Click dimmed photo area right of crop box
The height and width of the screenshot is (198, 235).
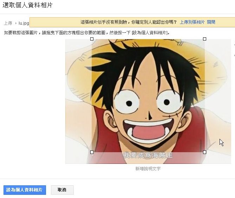[x=218, y=101]
